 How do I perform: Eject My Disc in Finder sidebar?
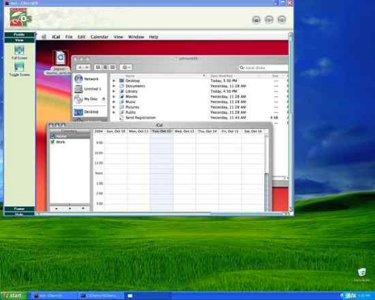coord(104,99)
